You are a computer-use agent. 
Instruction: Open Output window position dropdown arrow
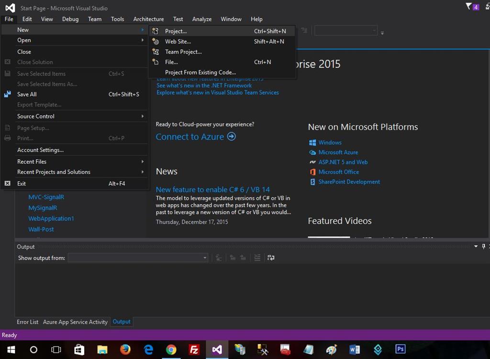coord(476,247)
